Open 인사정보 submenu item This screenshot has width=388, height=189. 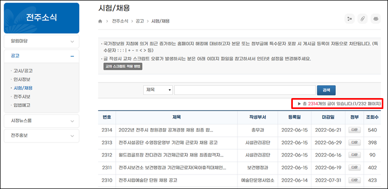click(22, 80)
